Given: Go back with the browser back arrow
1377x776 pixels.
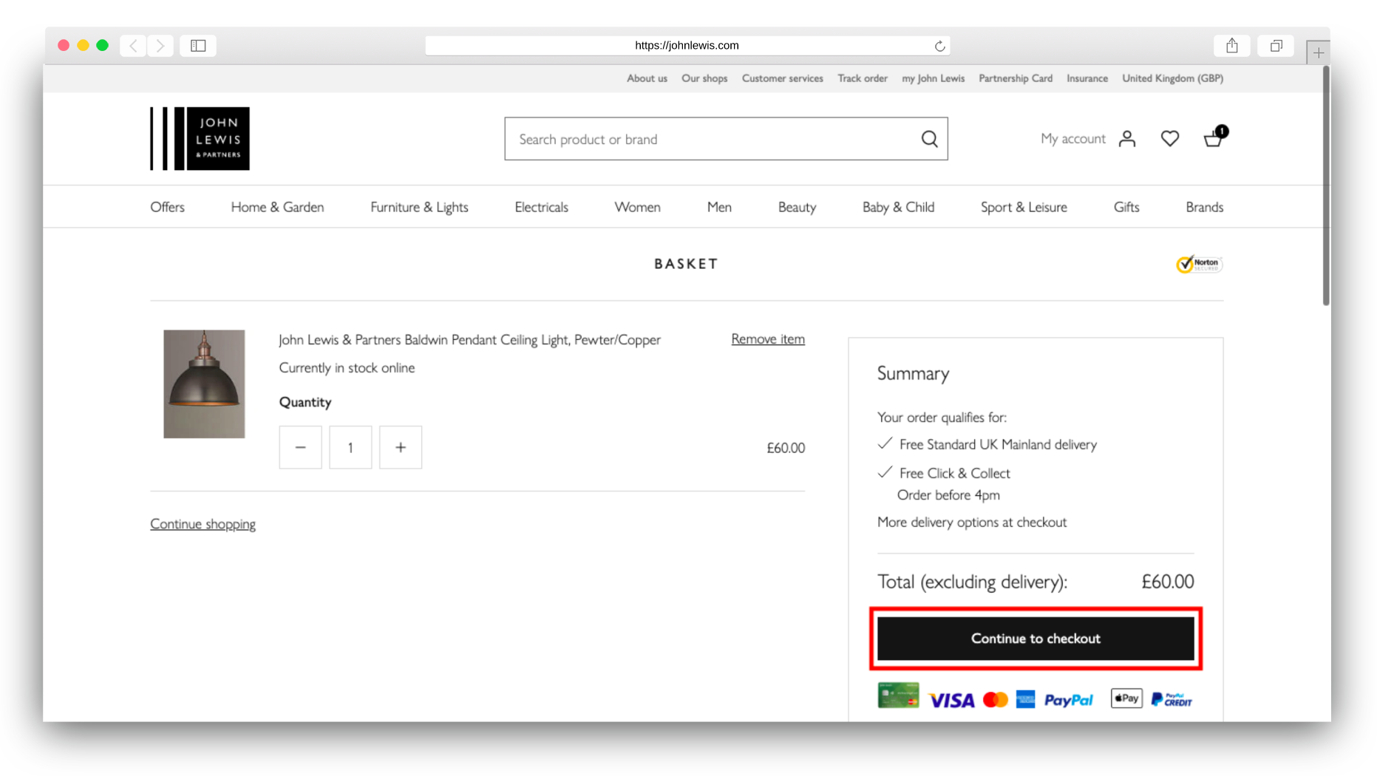Looking at the screenshot, I should [x=134, y=46].
